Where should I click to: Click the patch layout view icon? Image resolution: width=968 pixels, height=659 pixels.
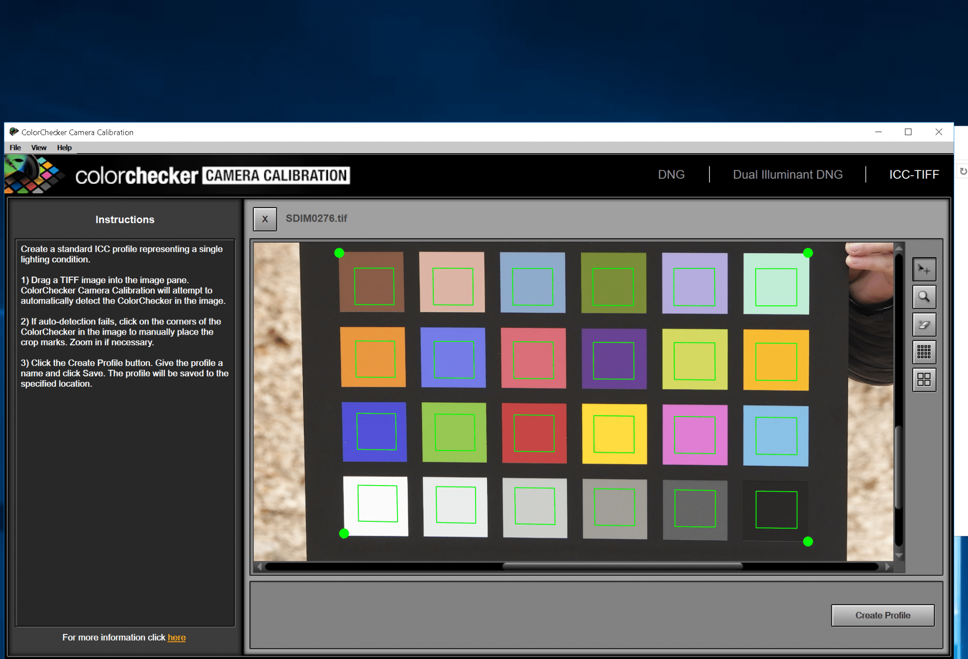924,380
